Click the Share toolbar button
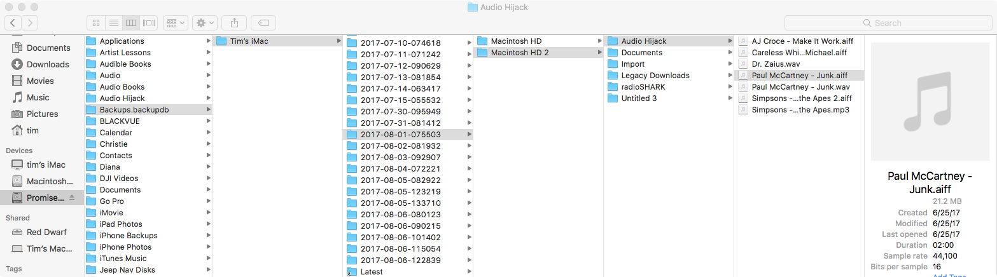 (x=235, y=23)
